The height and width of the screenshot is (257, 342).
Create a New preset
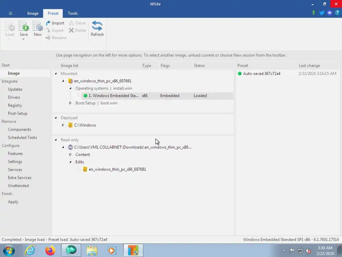click(37, 28)
